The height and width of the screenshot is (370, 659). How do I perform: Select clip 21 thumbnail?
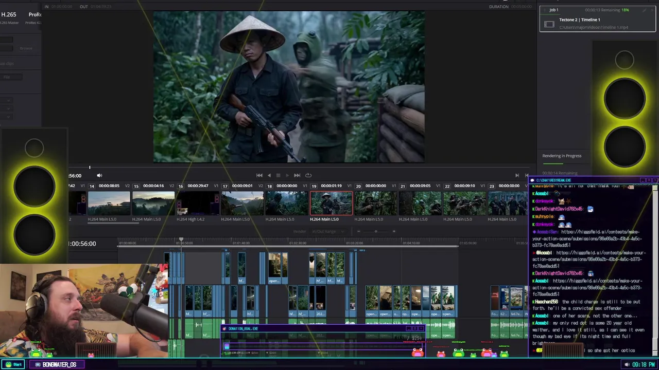click(x=420, y=203)
